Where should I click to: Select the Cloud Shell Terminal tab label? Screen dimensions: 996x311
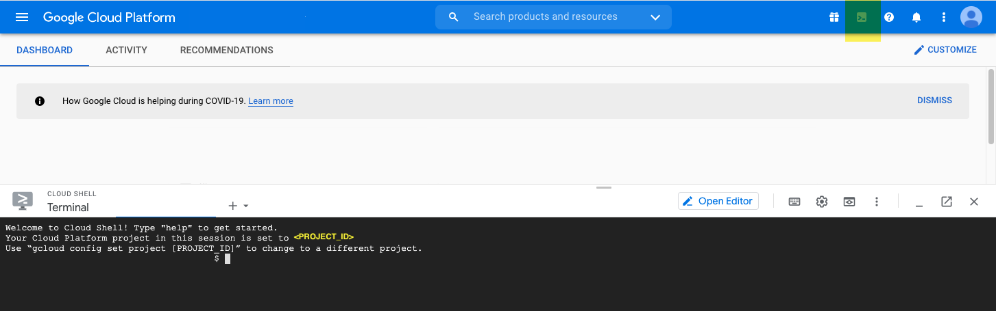click(68, 207)
